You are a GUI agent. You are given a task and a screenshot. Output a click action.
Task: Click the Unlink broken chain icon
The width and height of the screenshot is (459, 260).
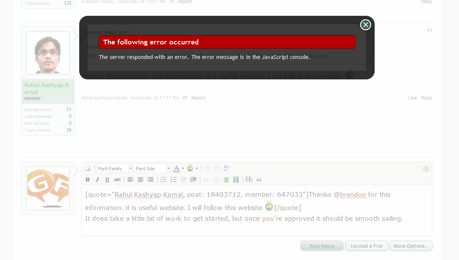[216, 179]
